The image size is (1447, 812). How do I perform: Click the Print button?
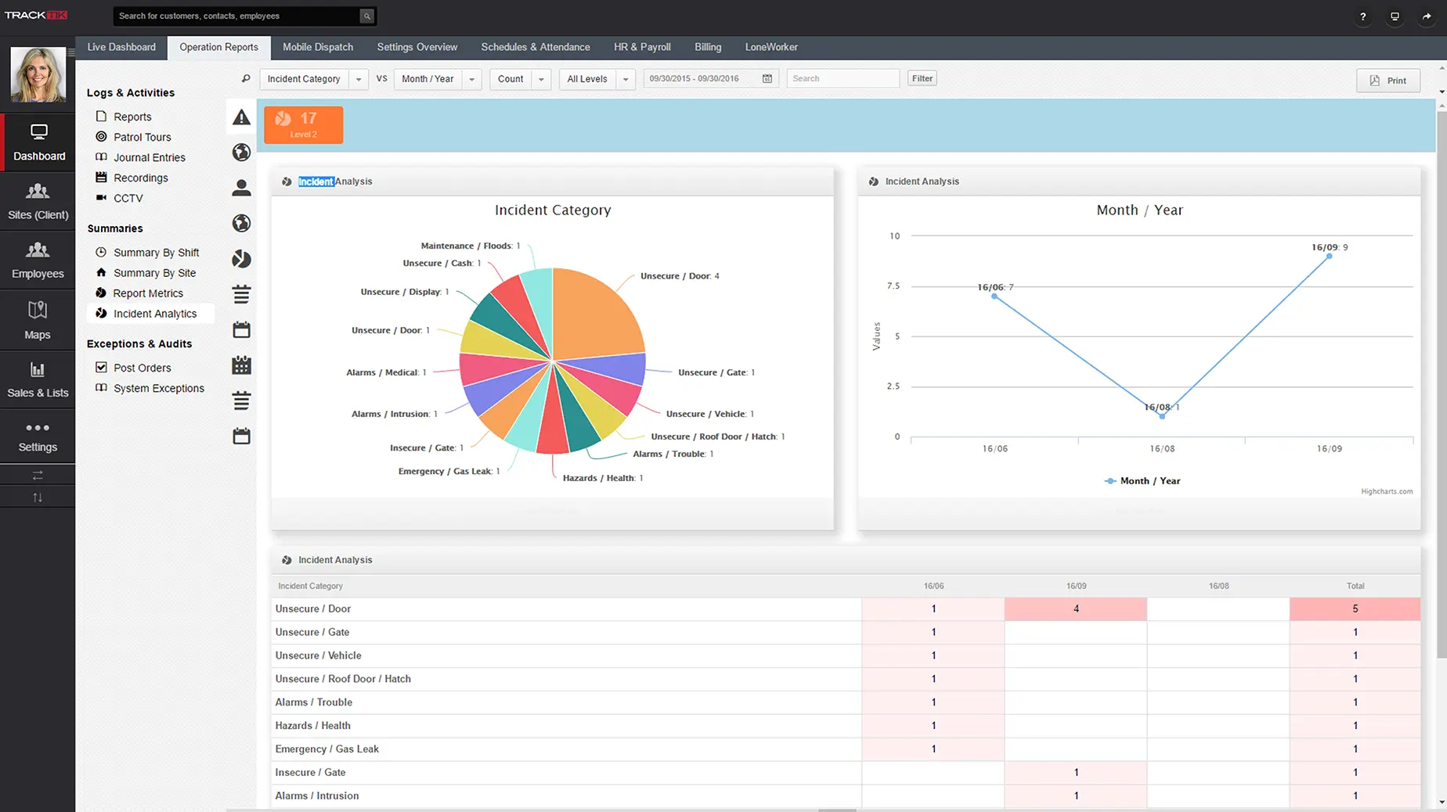click(x=1387, y=81)
